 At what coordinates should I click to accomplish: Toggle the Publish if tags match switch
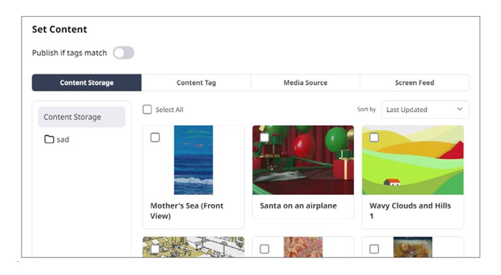tap(123, 53)
